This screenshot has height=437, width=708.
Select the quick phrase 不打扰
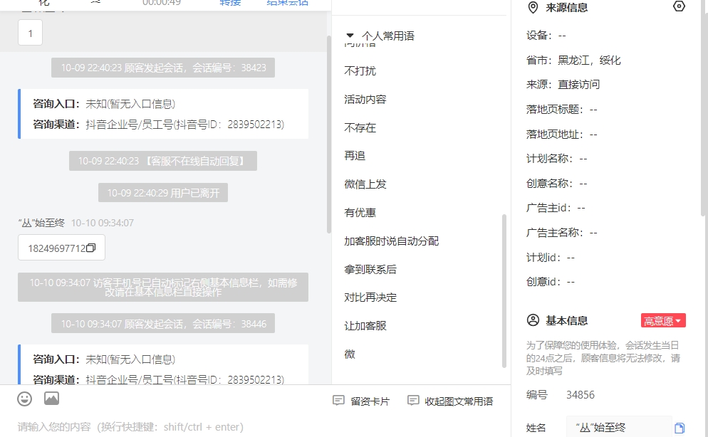point(360,70)
